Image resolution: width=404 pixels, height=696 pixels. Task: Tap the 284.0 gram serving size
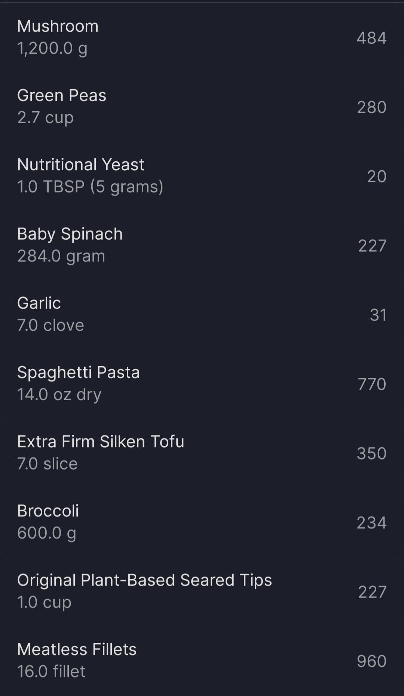pyautogui.click(x=61, y=256)
